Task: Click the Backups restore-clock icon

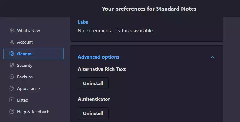Action: pyautogui.click(x=12, y=77)
